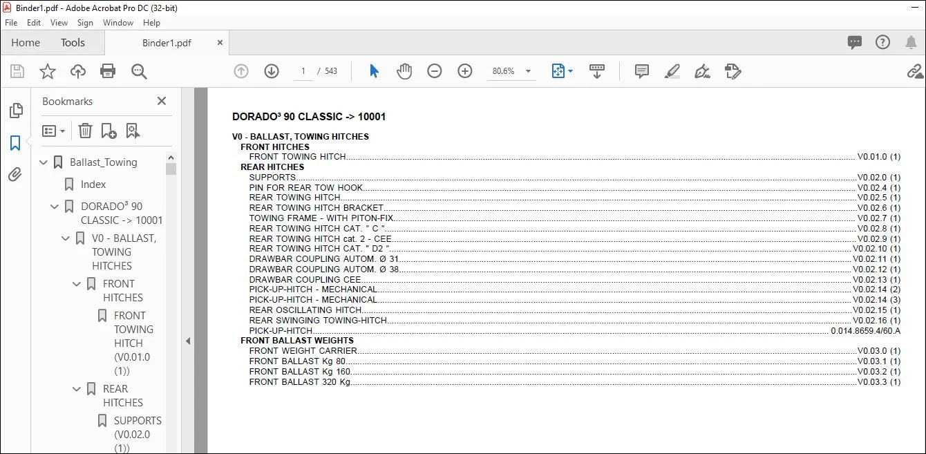
Task: Select the Highlight text tool
Action: click(x=672, y=71)
